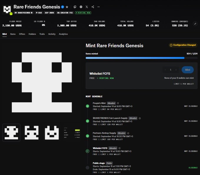Select the third smiling cat thumbnail
This screenshot has height=175, width=200.
[52, 133]
